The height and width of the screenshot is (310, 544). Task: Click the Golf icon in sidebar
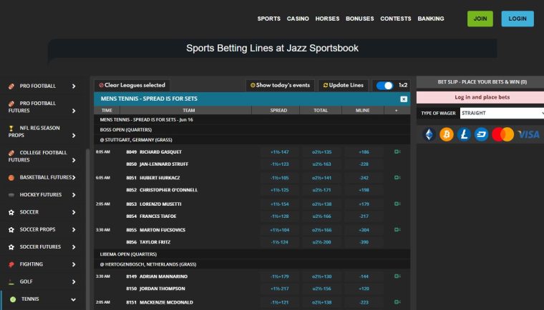11,282
